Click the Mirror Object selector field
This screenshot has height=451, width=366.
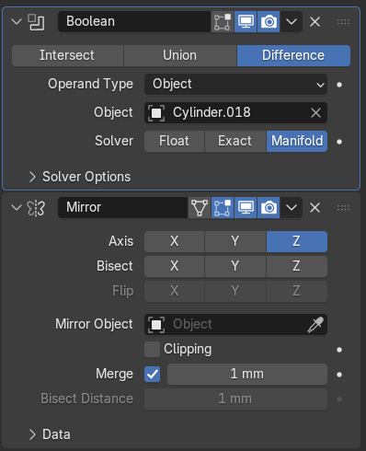click(x=235, y=324)
